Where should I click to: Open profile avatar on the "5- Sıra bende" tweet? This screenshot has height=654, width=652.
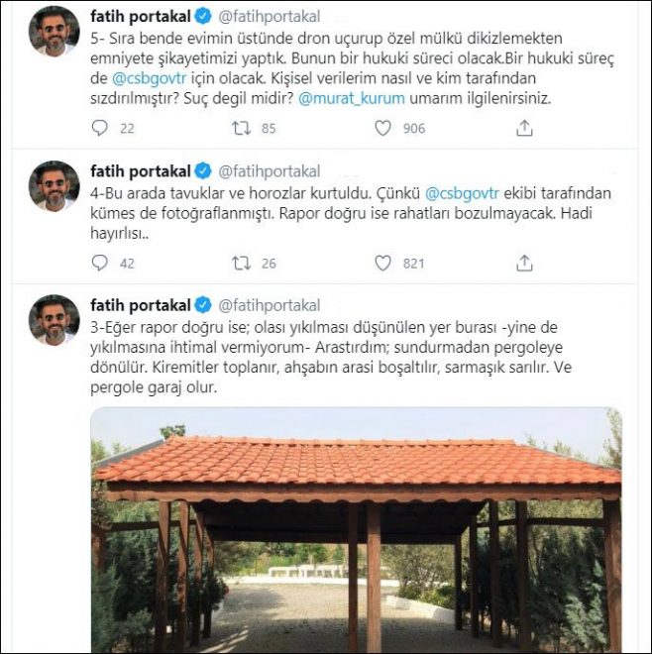(54, 32)
